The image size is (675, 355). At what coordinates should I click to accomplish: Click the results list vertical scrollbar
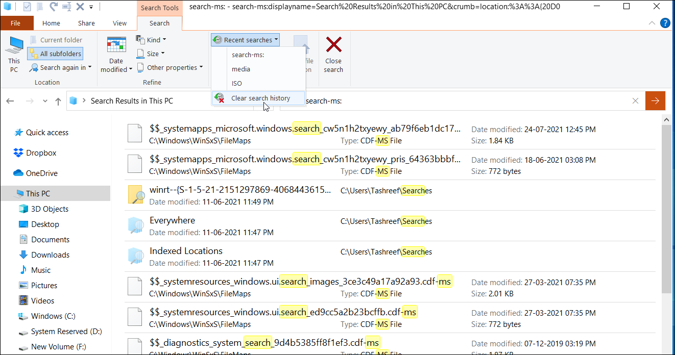click(x=666, y=209)
